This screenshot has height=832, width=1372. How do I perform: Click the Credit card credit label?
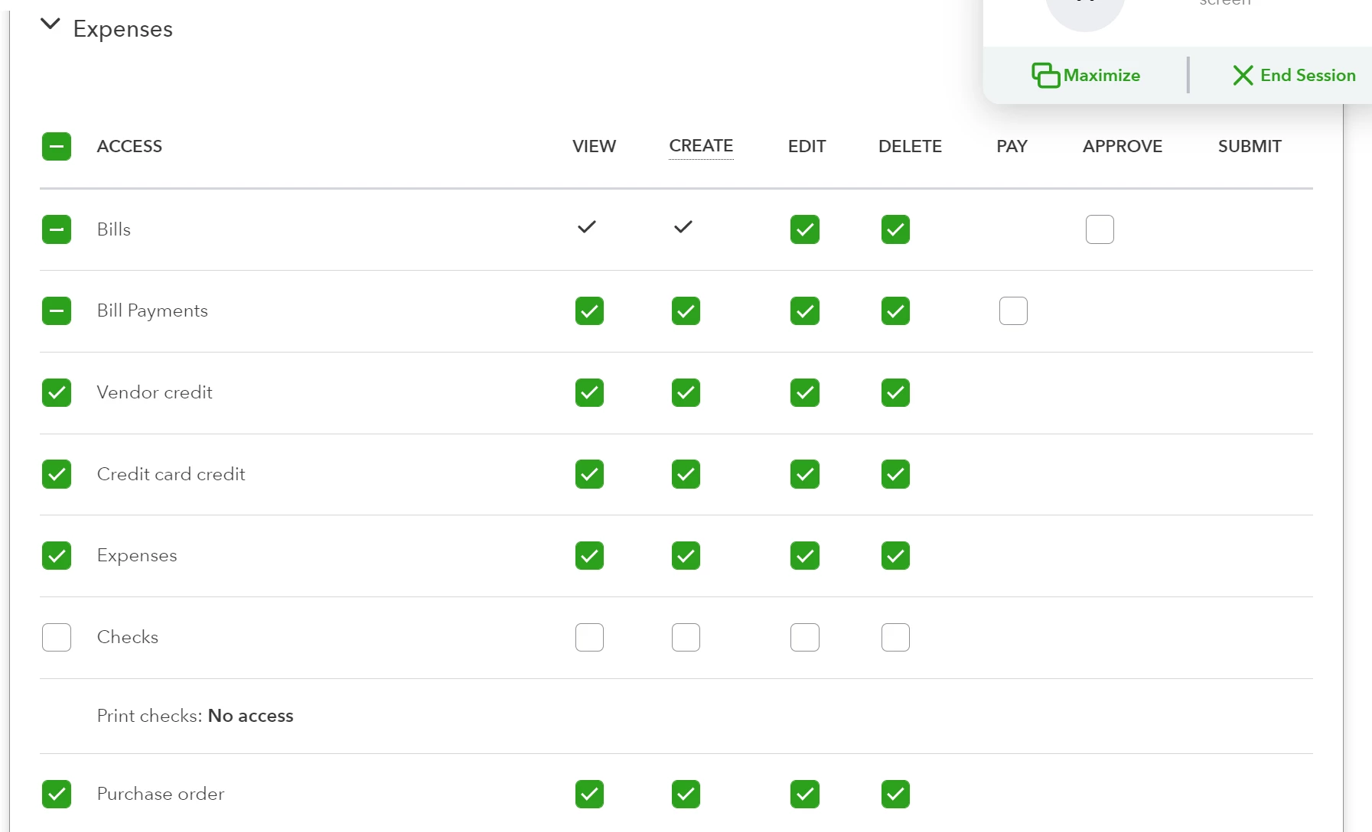click(171, 474)
